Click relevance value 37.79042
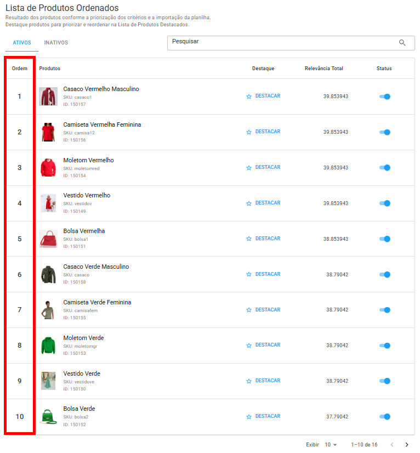This screenshot has width=420, height=453. (337, 417)
